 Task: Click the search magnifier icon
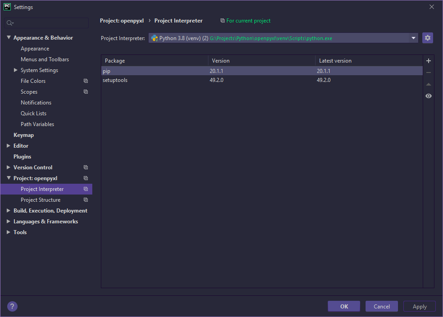click(10, 23)
